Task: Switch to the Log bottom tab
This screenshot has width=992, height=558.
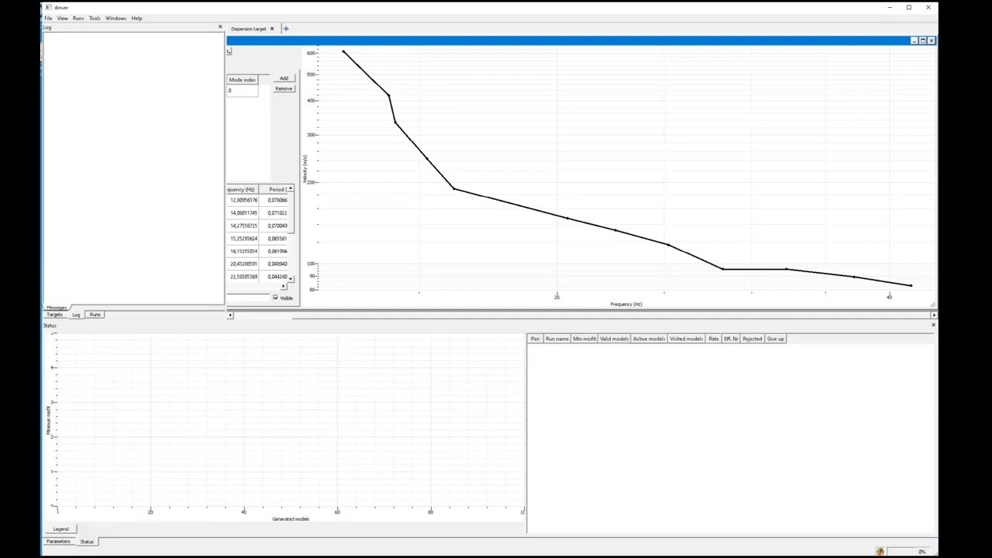Action: point(76,315)
